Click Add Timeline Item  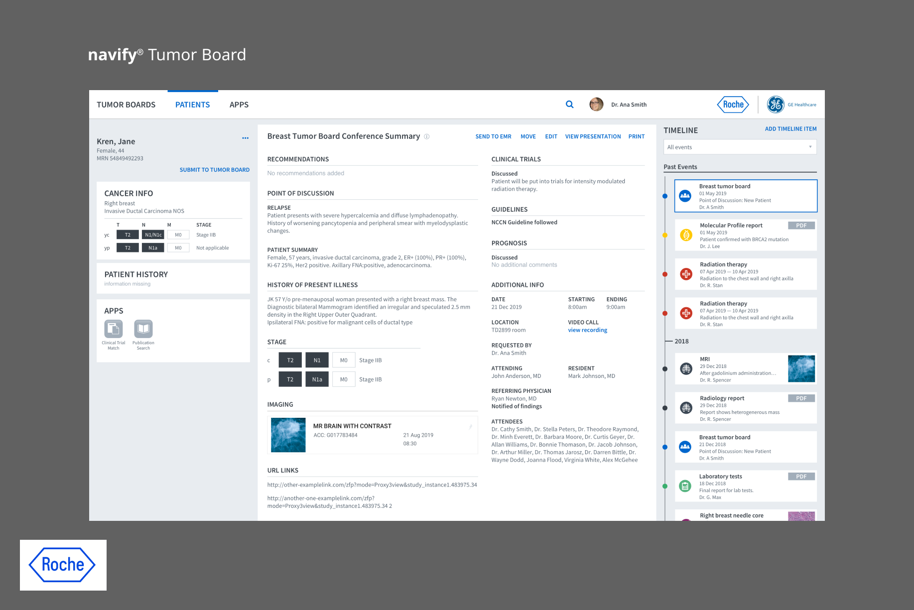790,129
